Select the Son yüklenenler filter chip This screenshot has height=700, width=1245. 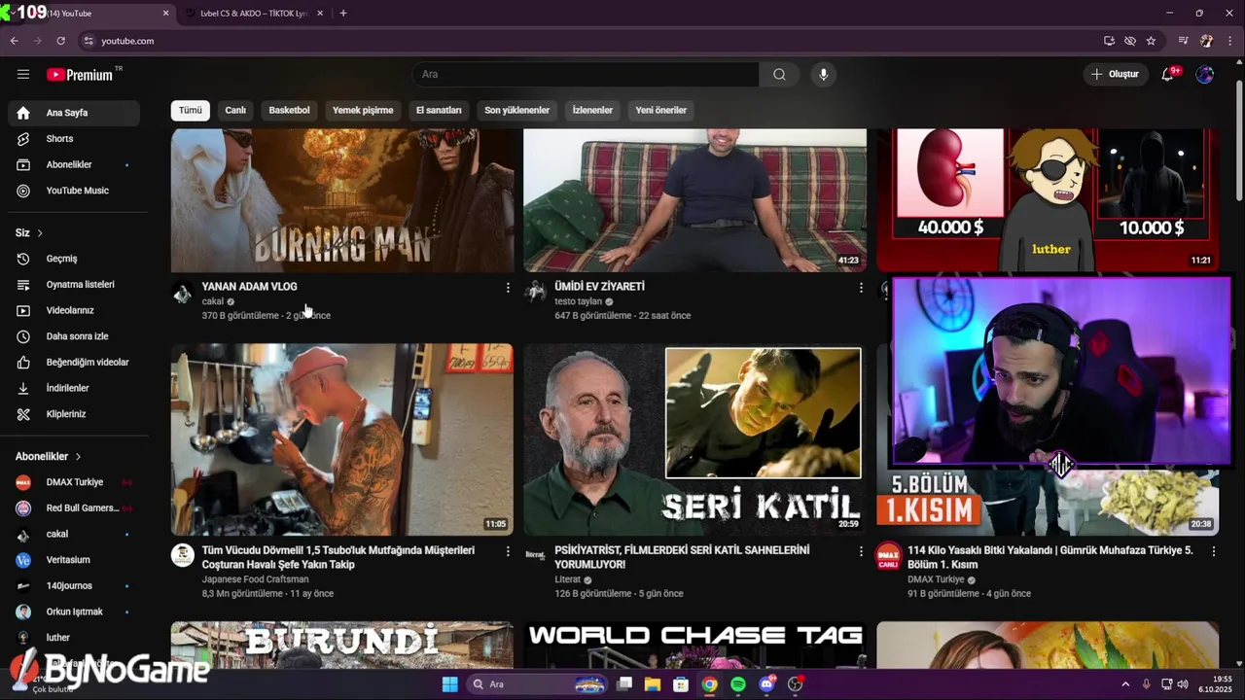pyautogui.click(x=516, y=110)
